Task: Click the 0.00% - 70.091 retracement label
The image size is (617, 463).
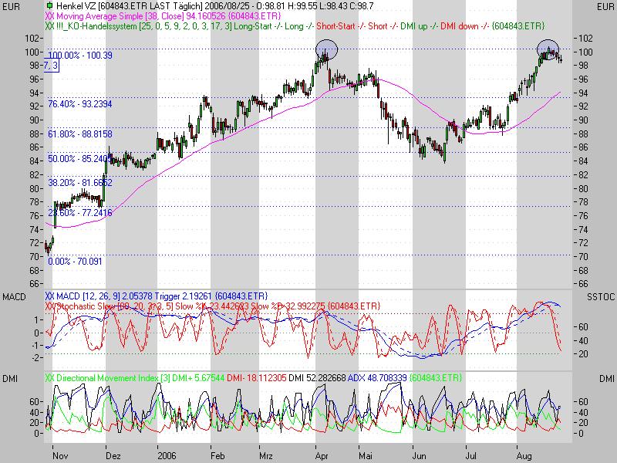Action: click(x=74, y=262)
